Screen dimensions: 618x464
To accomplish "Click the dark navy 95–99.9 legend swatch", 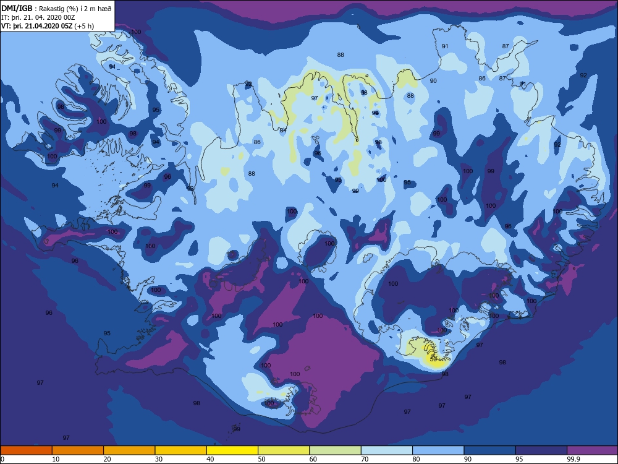I will 541,450.
